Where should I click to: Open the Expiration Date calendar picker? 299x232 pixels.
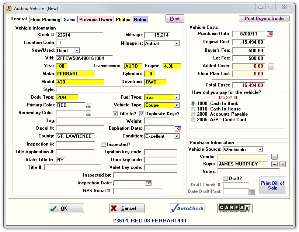tap(178, 129)
